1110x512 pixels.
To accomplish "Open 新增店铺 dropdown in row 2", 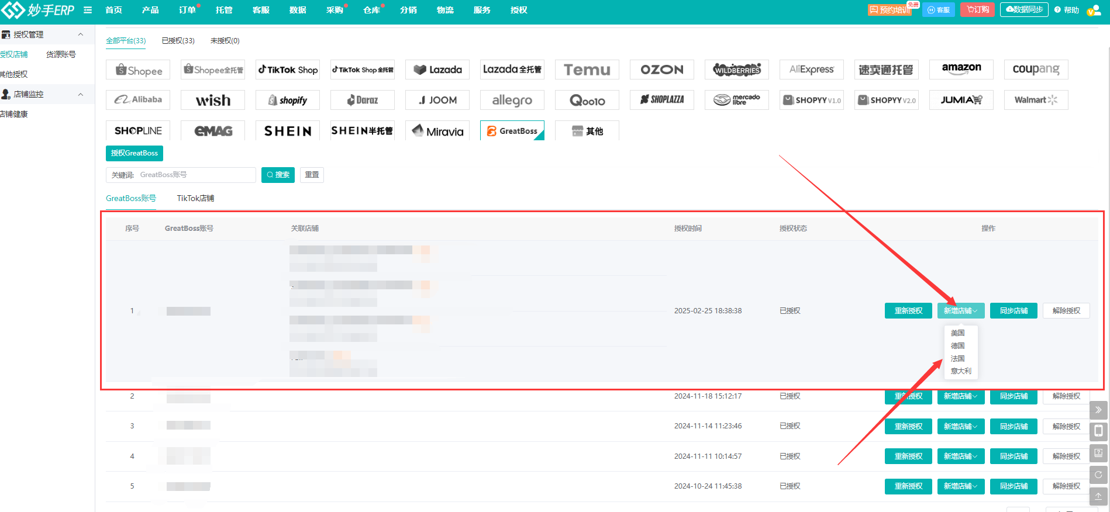I will click(x=961, y=396).
